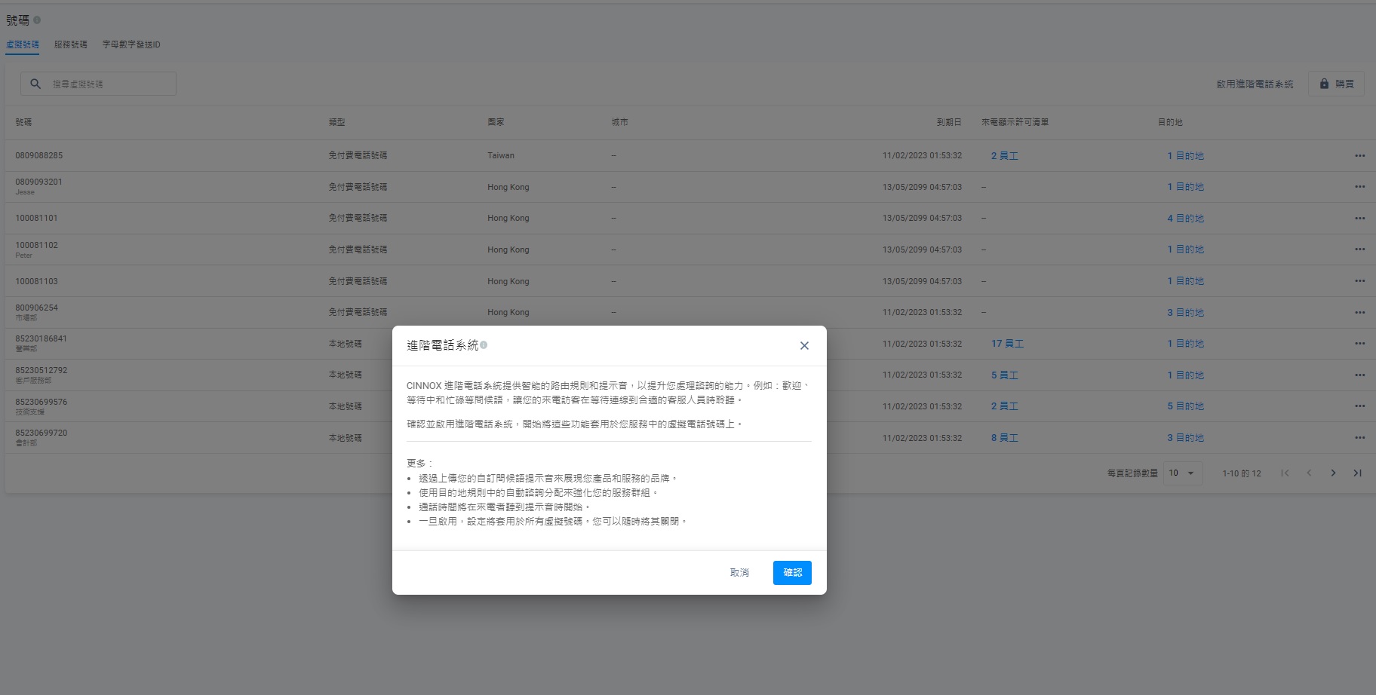Go to next page of records
Viewport: 1376px width, 695px height.
click(1333, 473)
